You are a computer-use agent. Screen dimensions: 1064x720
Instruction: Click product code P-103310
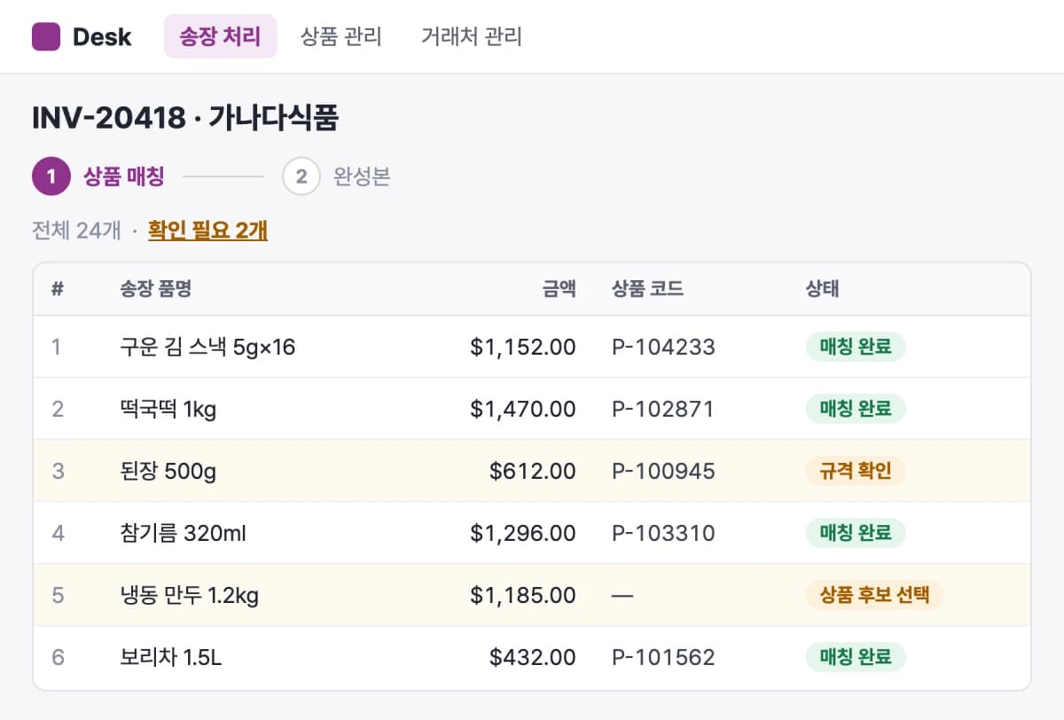click(x=663, y=533)
